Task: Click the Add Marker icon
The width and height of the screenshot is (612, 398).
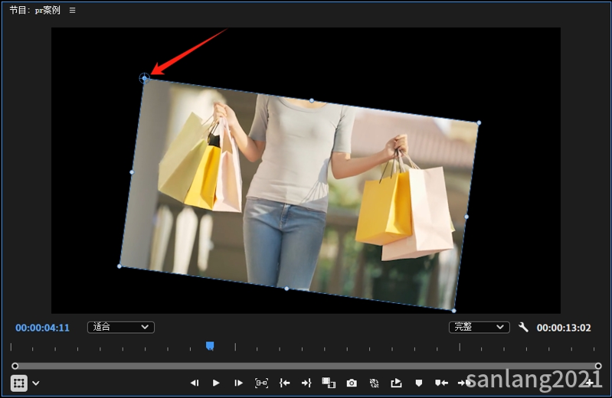Action: (419, 383)
